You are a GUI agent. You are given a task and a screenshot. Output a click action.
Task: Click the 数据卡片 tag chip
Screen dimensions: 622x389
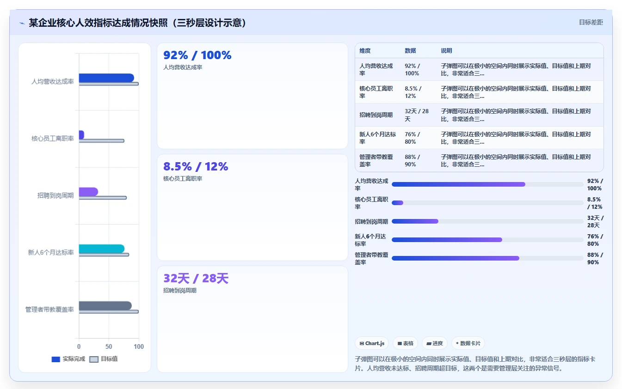click(468, 343)
